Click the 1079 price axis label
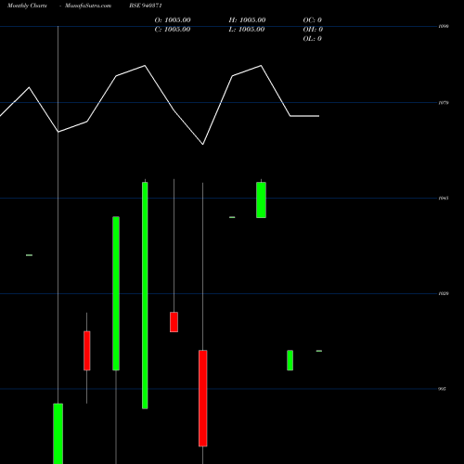The image size is (464, 464). point(444,103)
